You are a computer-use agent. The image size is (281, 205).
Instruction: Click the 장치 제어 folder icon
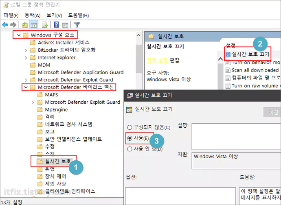[40, 177]
